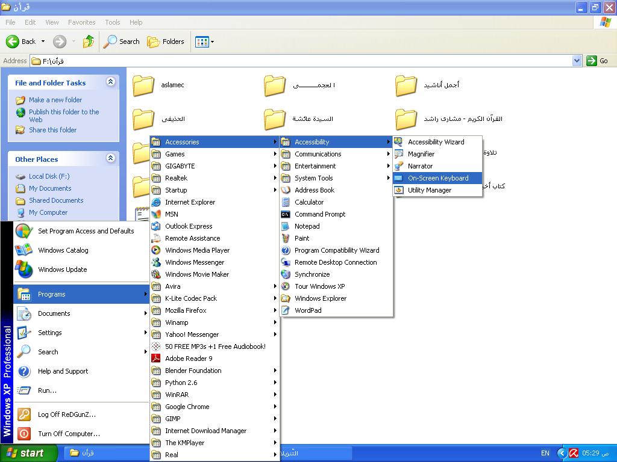Launch Magnifier from the Accessibility submenu
617x462 pixels.
click(x=437, y=154)
